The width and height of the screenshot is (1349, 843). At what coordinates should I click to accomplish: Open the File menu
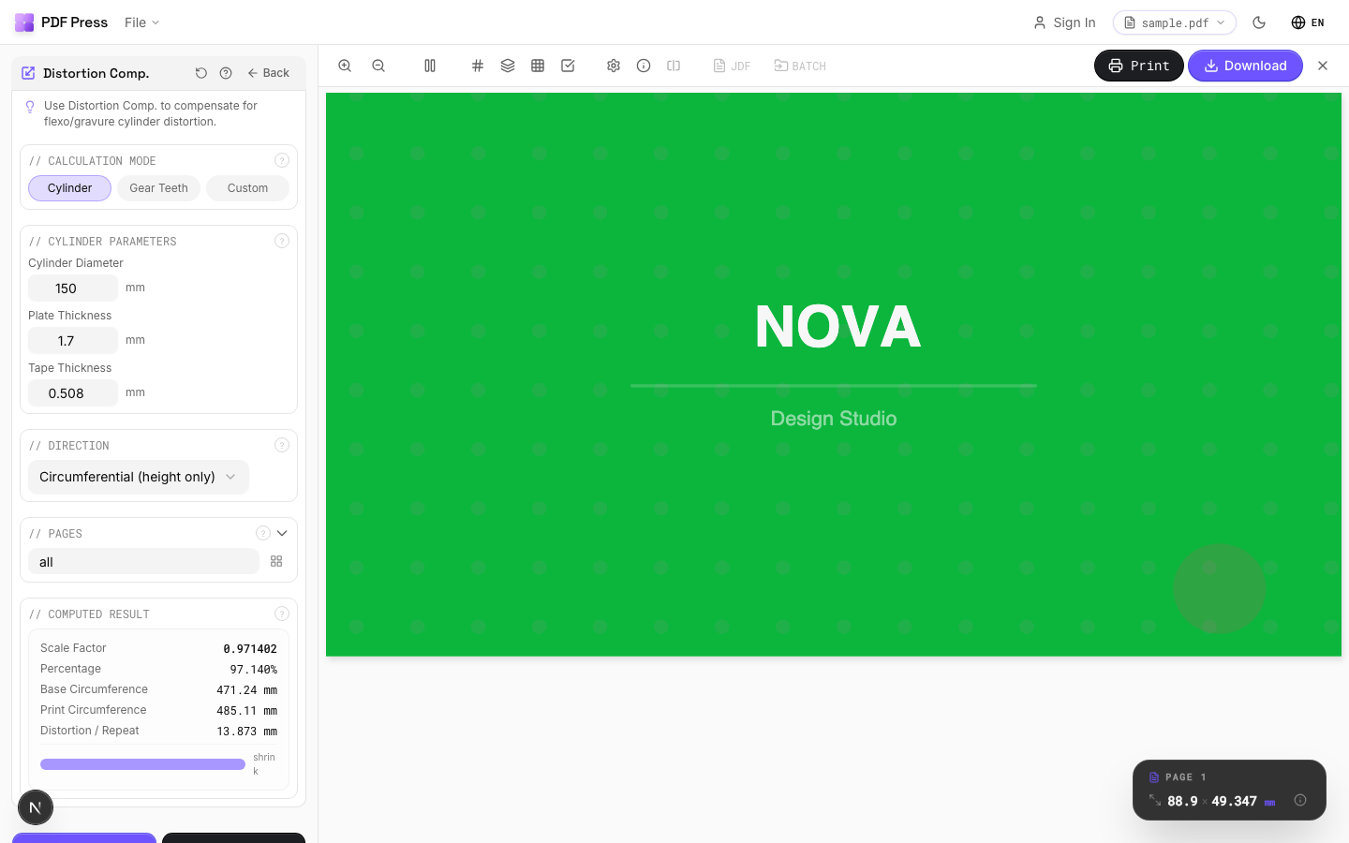pyautogui.click(x=142, y=22)
